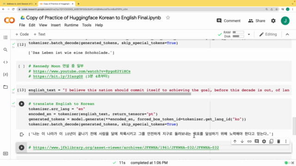The width and height of the screenshot is (296, 166).
Task: Click the notebook vertical scrollbar thumb
Action: pos(294,126)
